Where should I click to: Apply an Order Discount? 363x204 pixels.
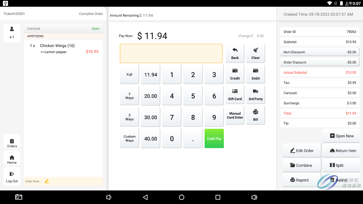[x=320, y=62]
